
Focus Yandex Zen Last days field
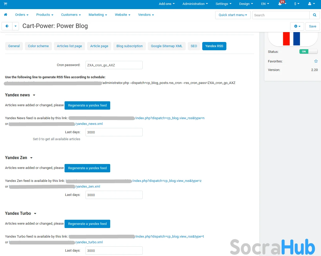114,195
